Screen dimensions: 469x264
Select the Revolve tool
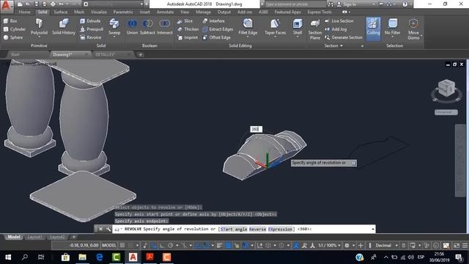tap(91, 37)
